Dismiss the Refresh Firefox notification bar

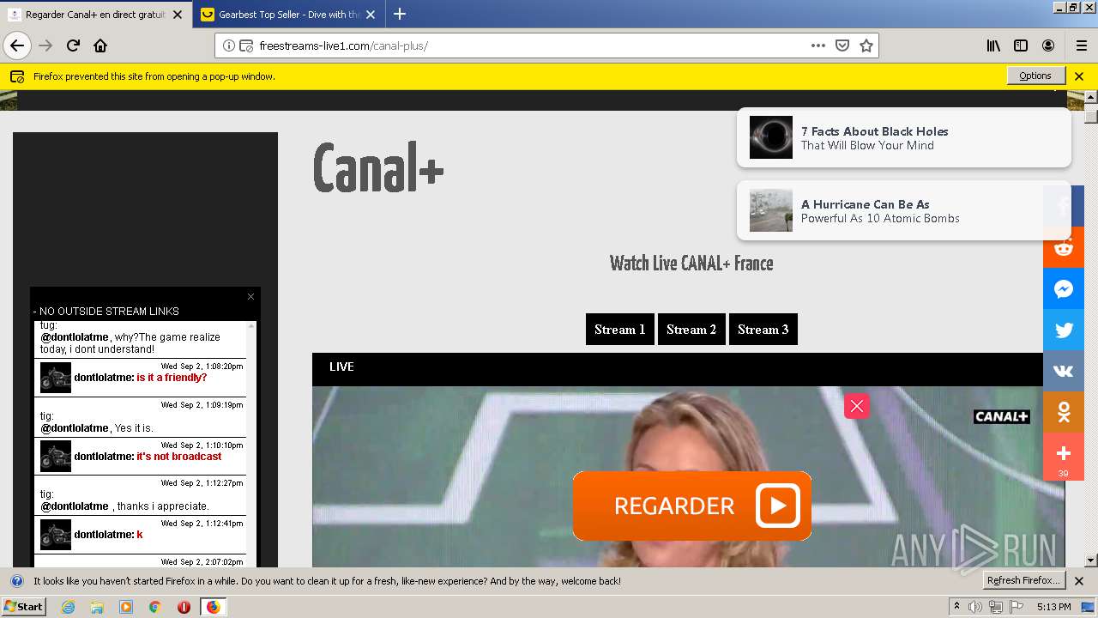[1079, 581]
